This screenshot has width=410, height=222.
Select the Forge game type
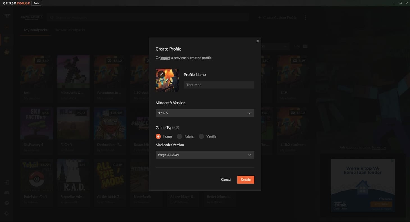point(158,136)
